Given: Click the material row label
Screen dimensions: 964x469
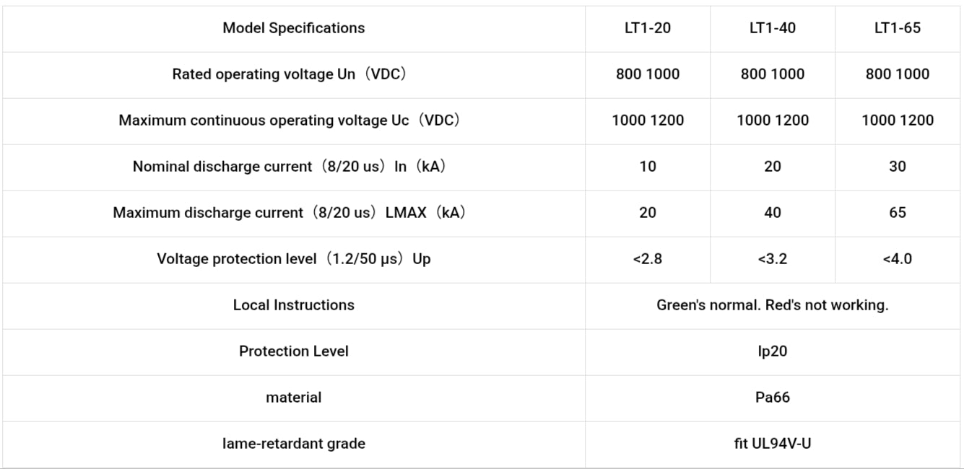Looking at the screenshot, I should [x=293, y=398].
